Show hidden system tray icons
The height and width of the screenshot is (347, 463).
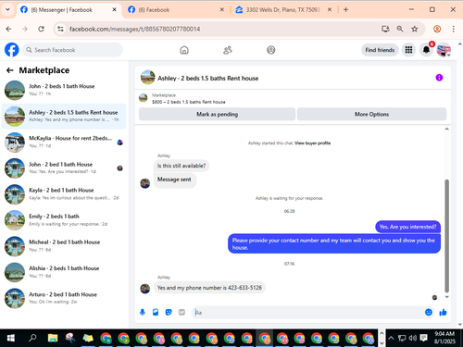(x=391, y=338)
